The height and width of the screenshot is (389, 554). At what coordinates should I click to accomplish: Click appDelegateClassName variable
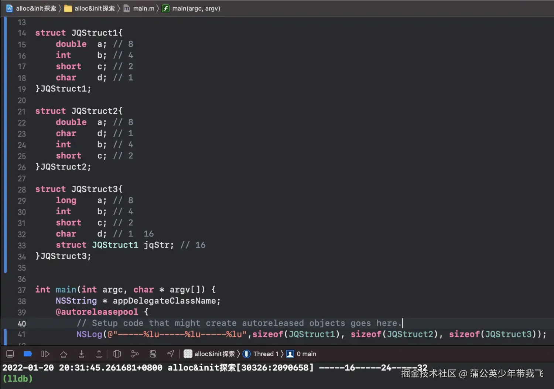coord(164,301)
